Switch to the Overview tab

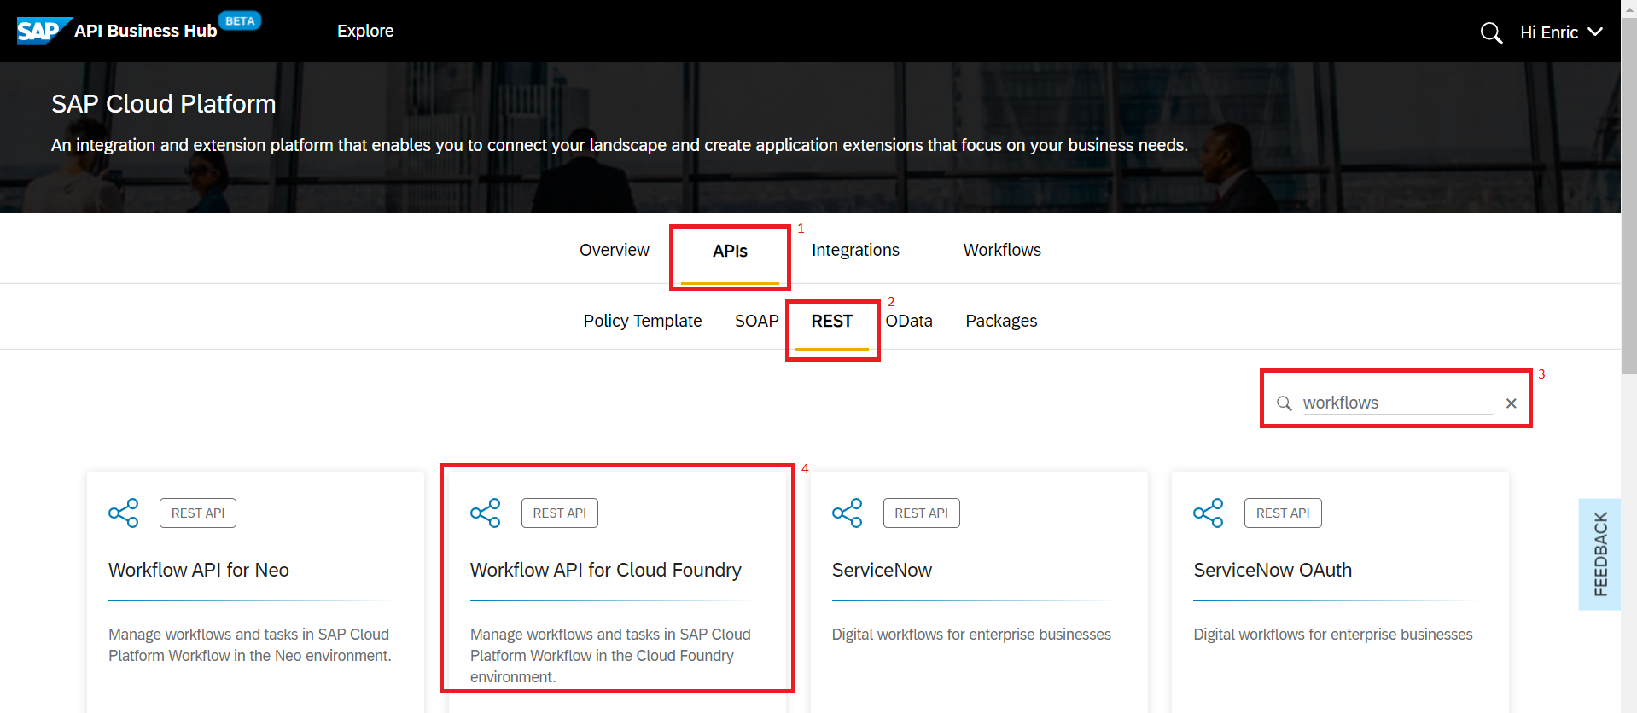pos(615,250)
